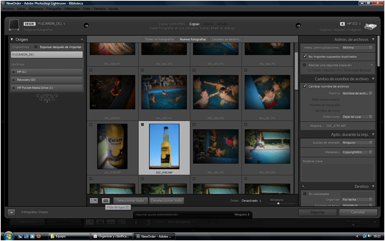Image resolution: width=385 pixels, height=241 pixels.
Task: Uncheck No importar supuestos duplicados
Action: coord(305,56)
